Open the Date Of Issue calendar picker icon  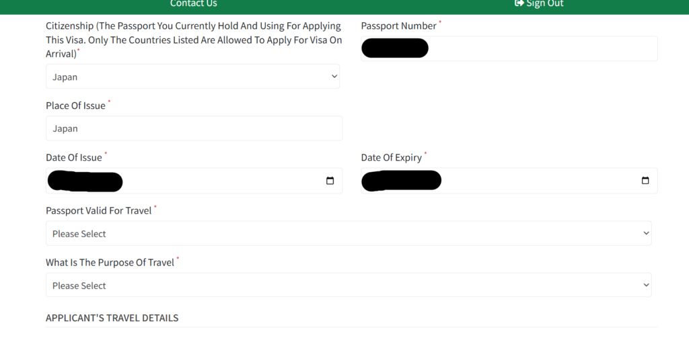330,181
